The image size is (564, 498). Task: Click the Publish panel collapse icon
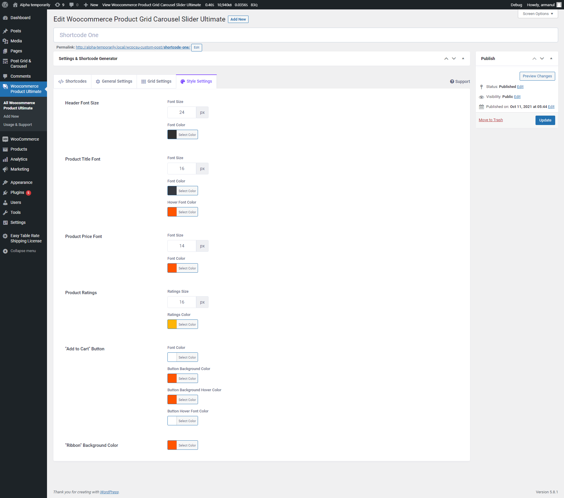[x=552, y=59]
